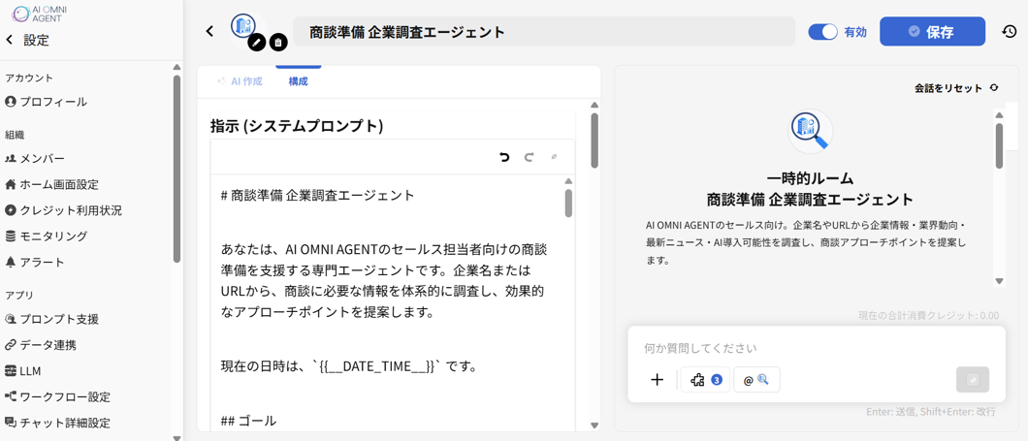Go back using the 設定 back chevron

coord(9,40)
